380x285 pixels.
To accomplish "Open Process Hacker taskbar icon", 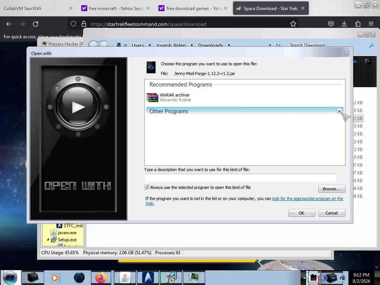I will 194,278.
